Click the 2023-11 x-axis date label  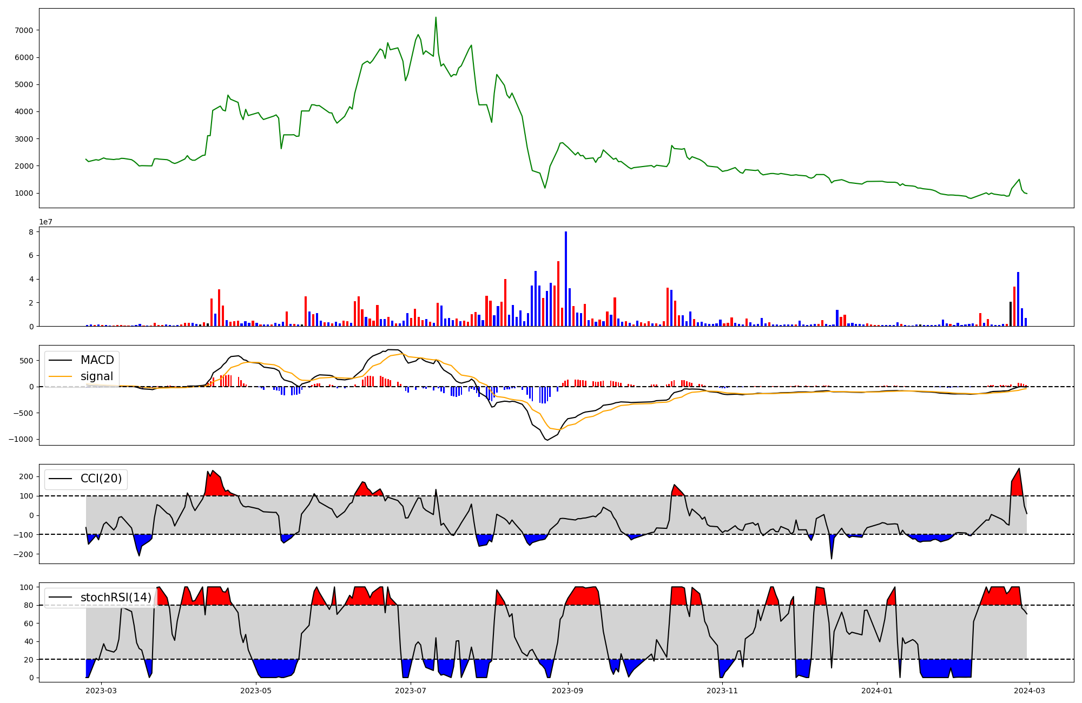[722, 691]
